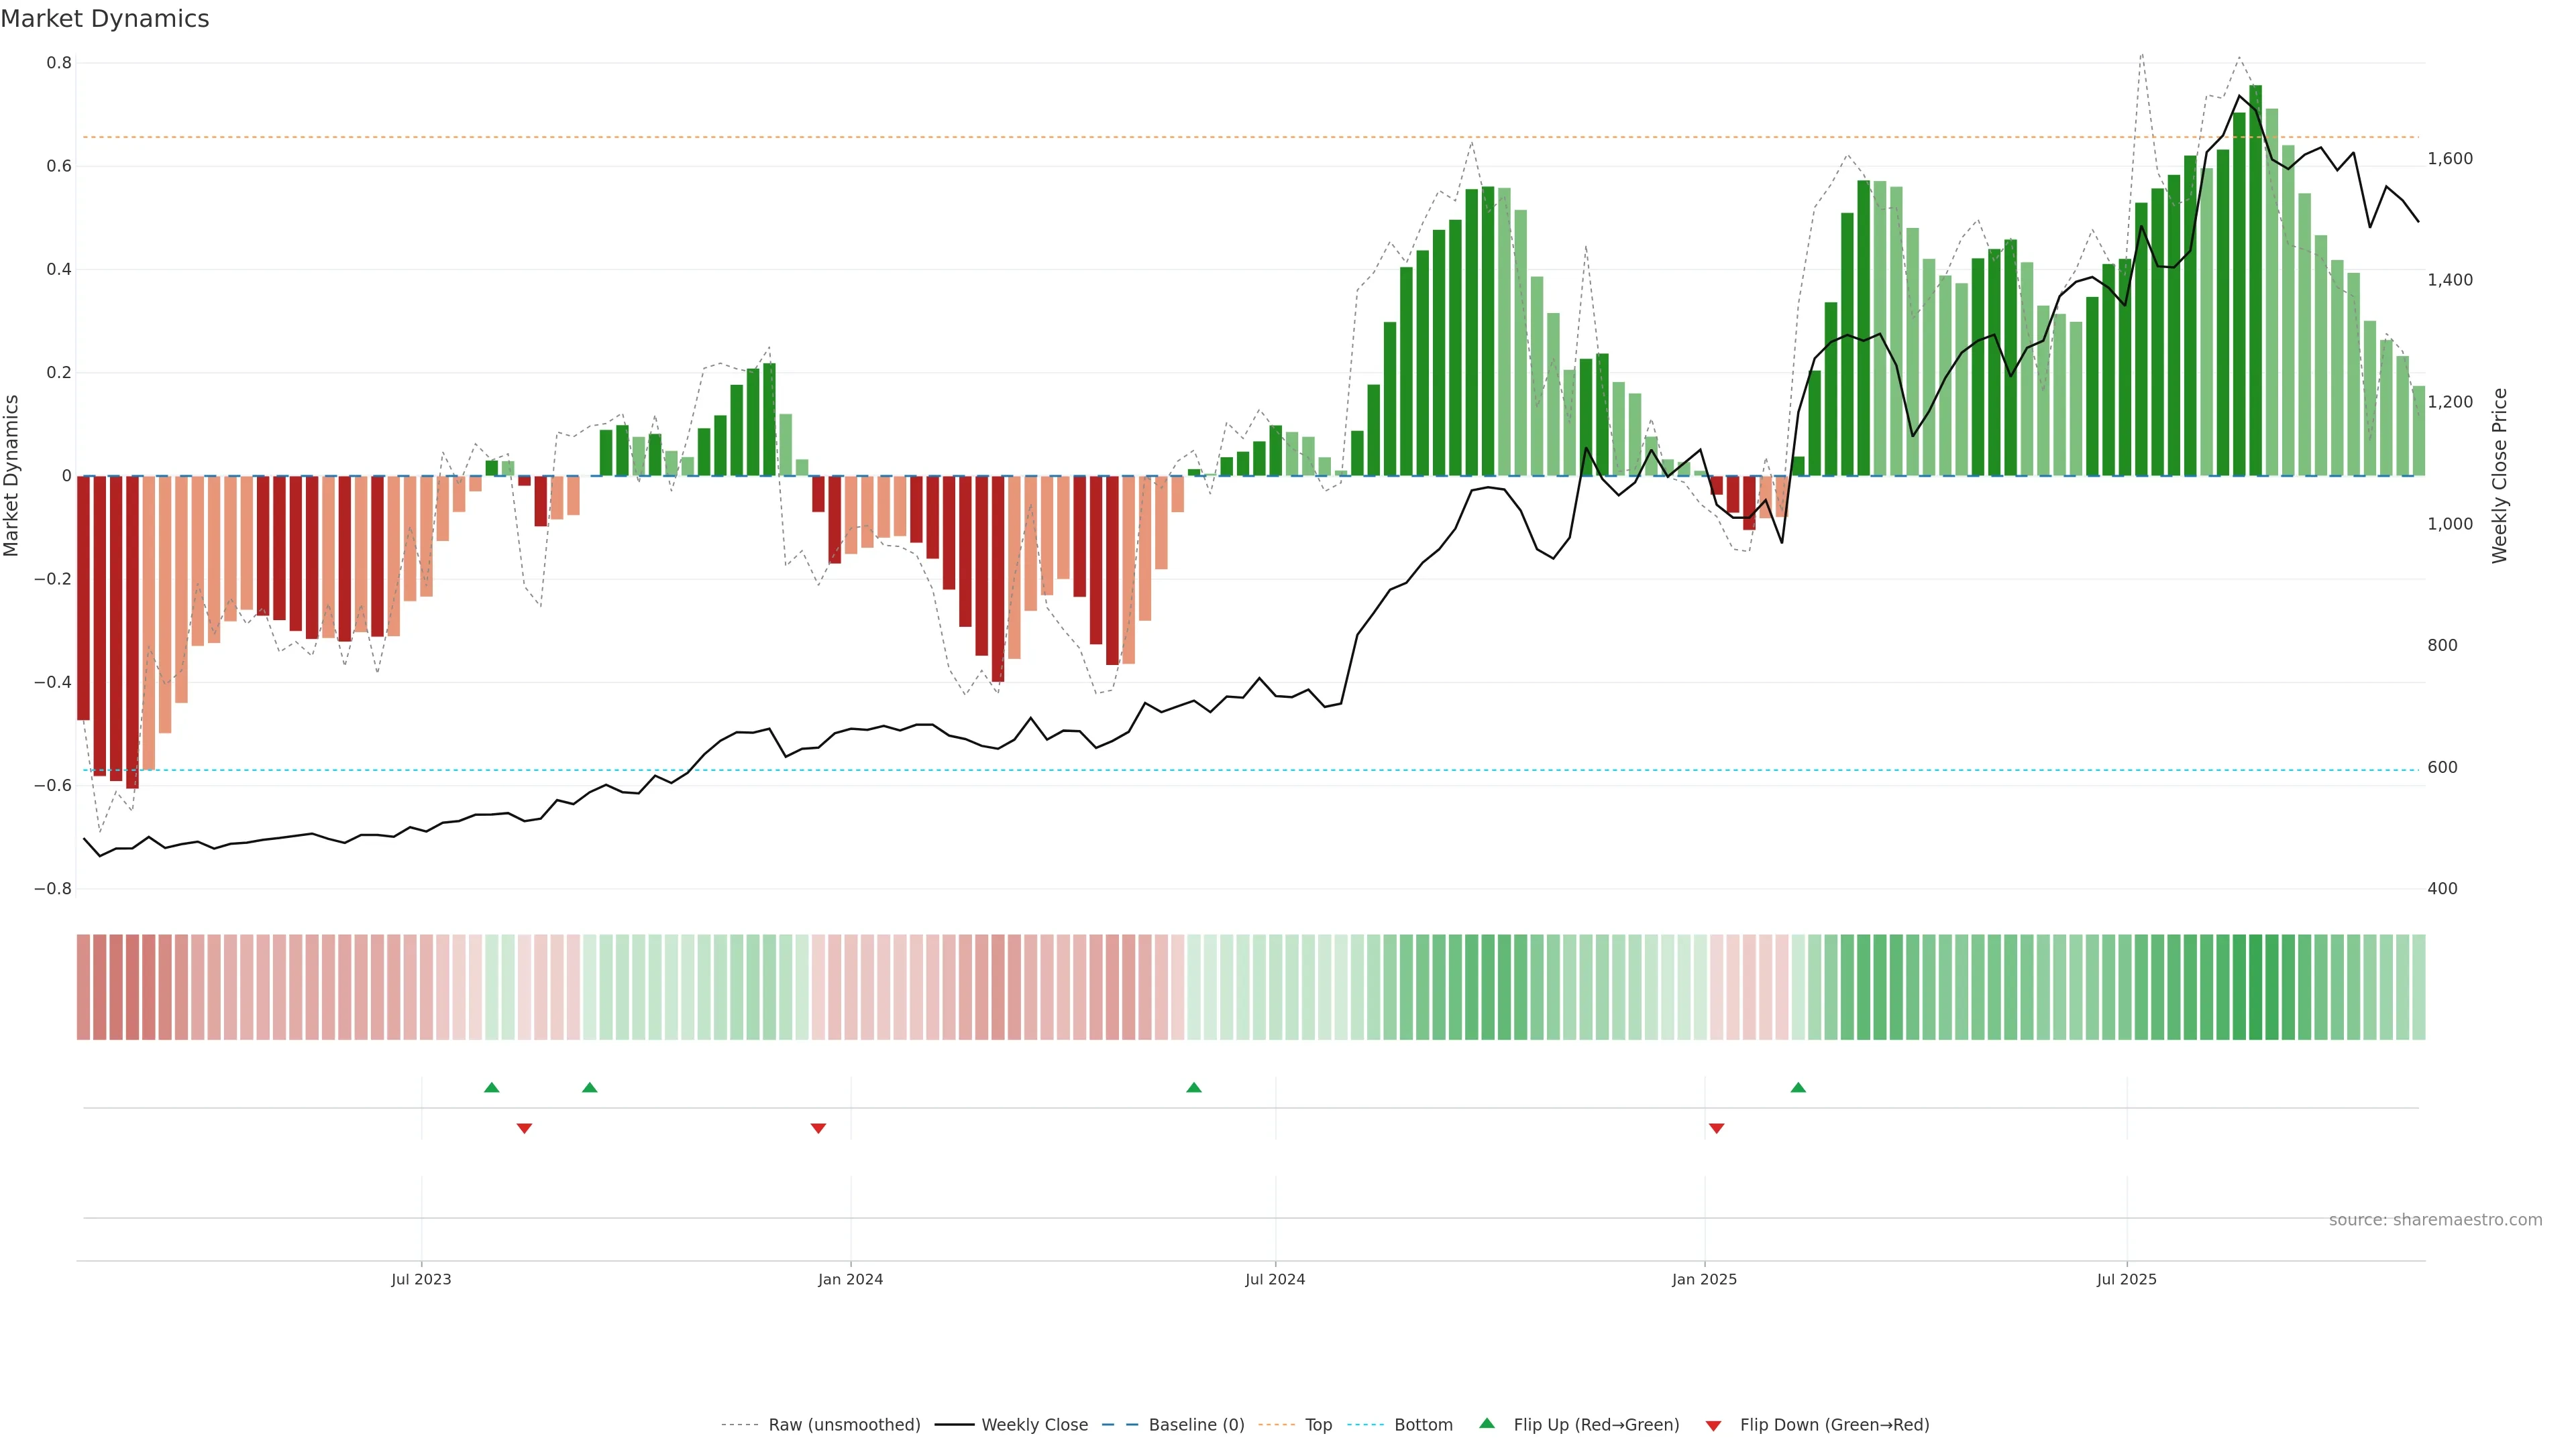Viewport: 2576px width, 1448px height.
Task: Toggle Weekly Close legend entry
Action: coord(1034,1424)
